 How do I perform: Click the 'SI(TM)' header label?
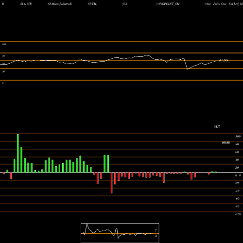(x=92, y=4)
